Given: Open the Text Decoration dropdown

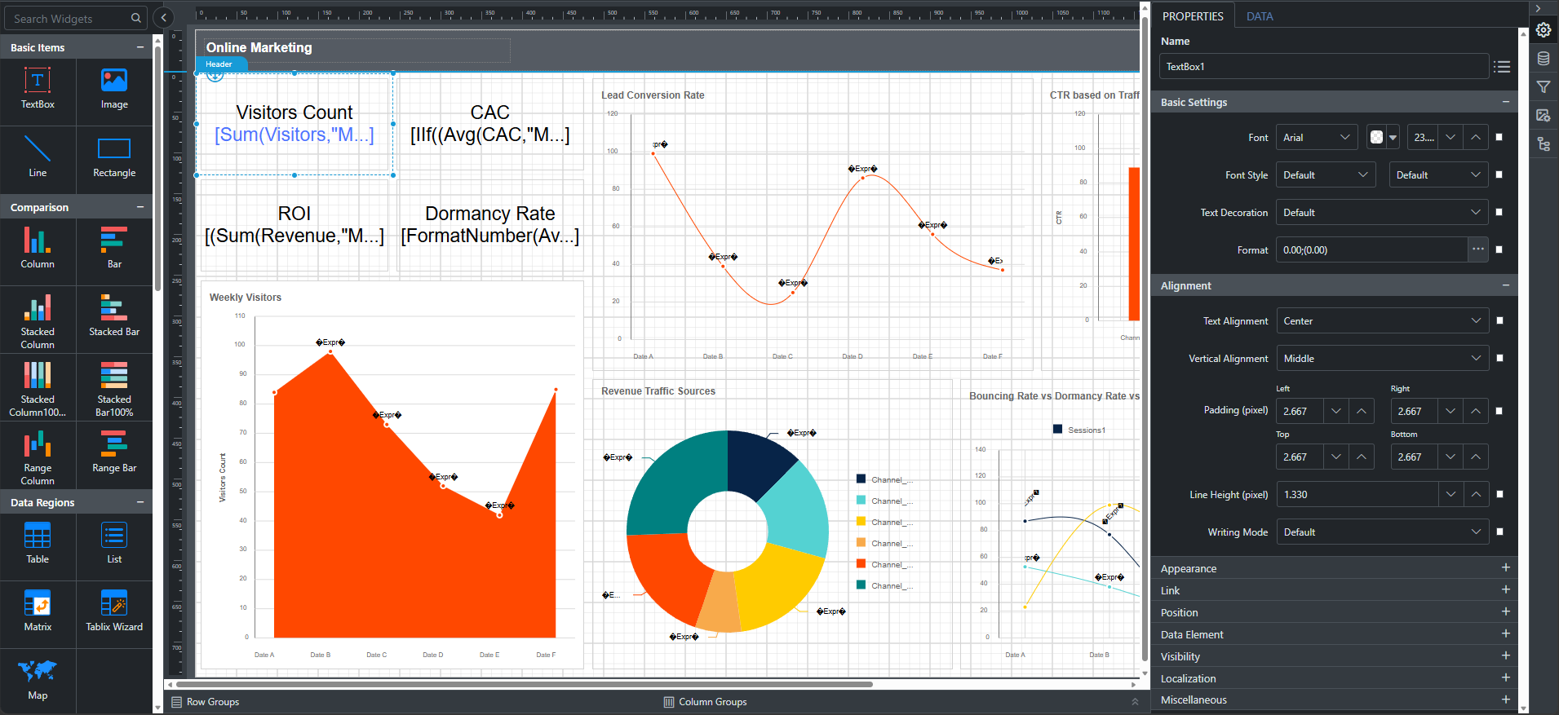Looking at the screenshot, I should coord(1382,213).
